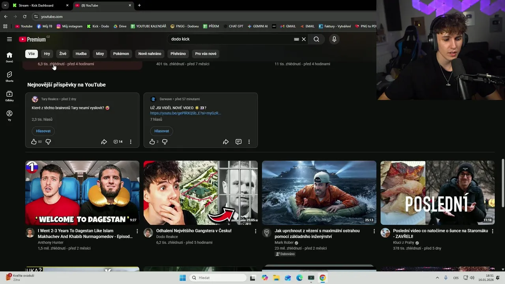505x284 pixels.
Task: Open Shorts from the sidebar
Action: tap(9, 77)
